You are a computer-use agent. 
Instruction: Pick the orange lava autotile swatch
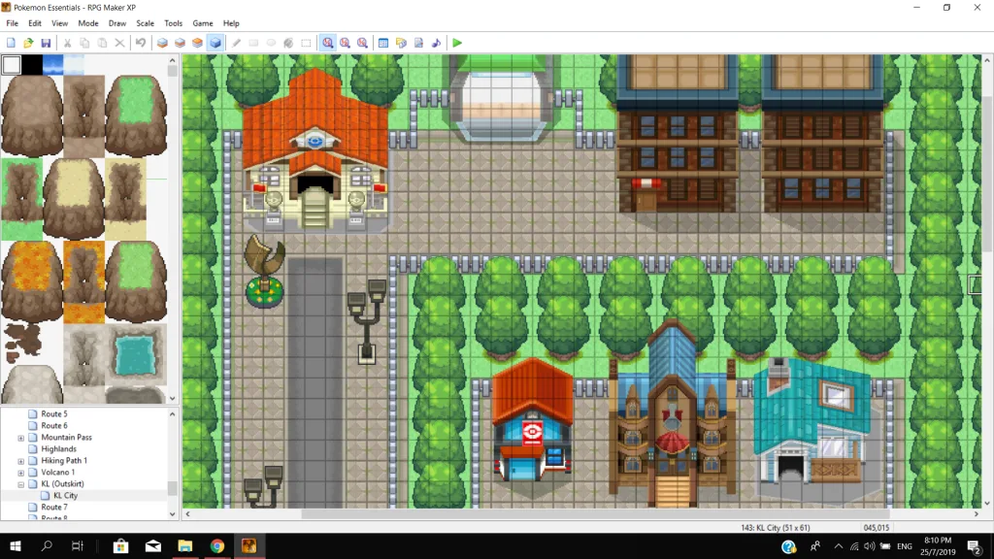(32, 281)
